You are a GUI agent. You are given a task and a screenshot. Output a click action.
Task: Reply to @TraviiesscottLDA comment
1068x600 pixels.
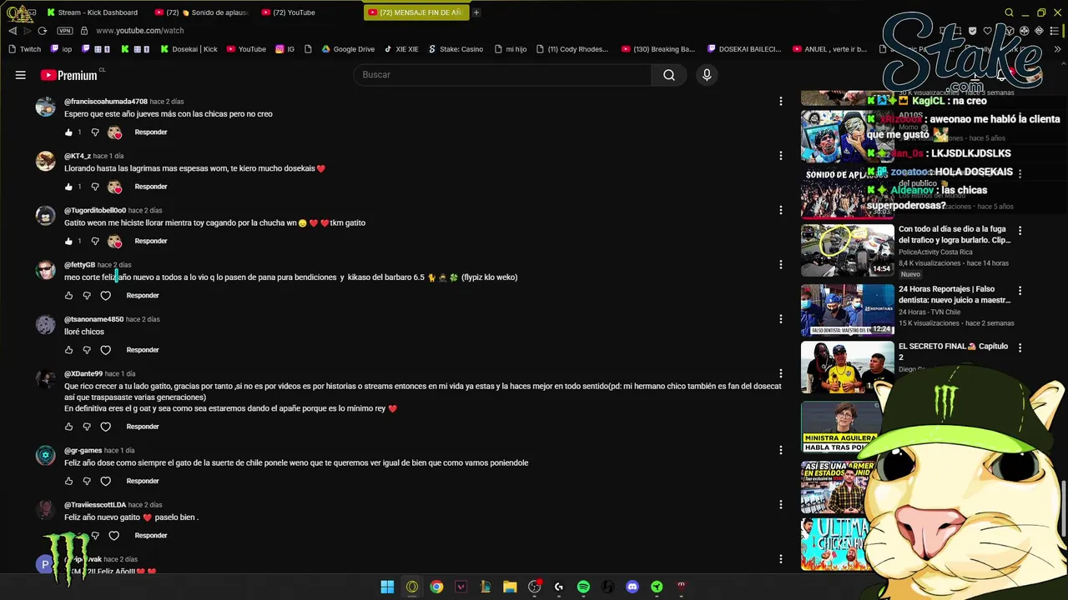point(151,536)
